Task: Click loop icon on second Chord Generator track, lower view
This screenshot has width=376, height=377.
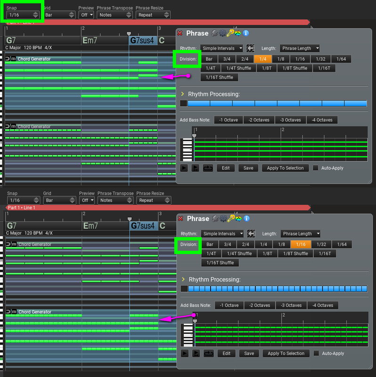Action: click(8, 311)
